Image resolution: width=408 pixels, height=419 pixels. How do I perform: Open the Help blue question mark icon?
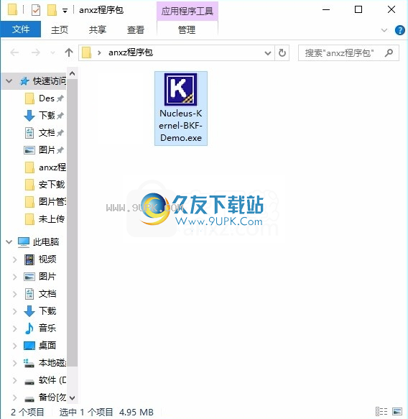(x=399, y=30)
